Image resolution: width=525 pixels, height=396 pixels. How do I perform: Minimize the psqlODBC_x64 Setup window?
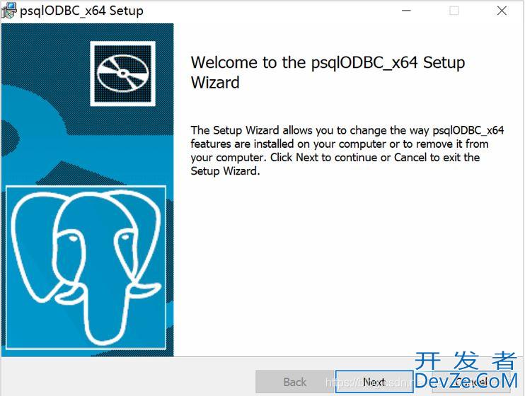pos(406,11)
